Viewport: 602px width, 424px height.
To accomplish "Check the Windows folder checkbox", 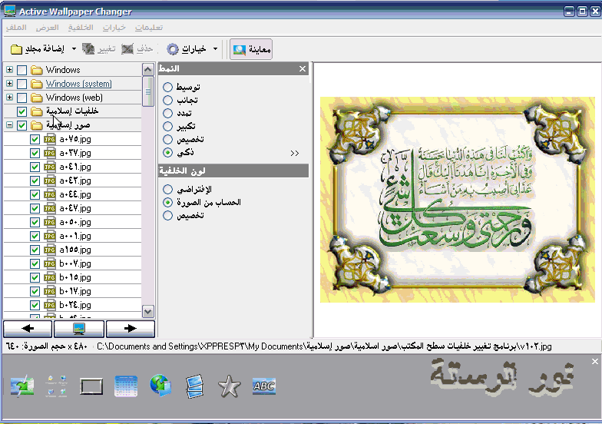I will [x=21, y=70].
